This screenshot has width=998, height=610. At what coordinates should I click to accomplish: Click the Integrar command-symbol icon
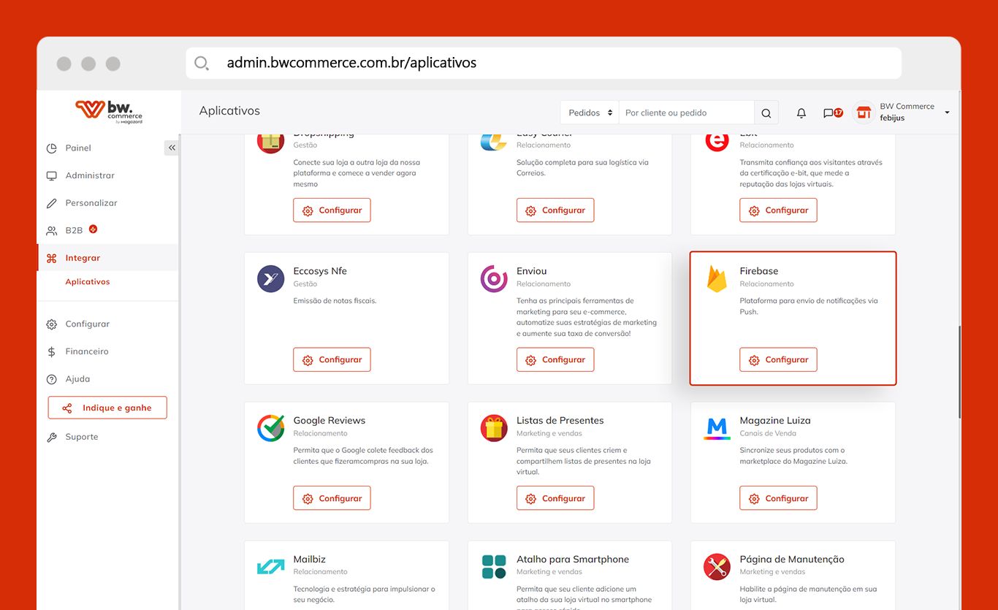(x=52, y=258)
